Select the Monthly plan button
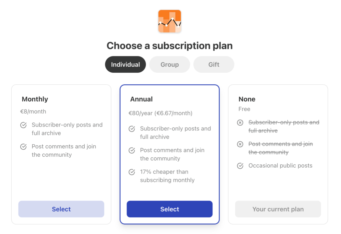341x234 pixels. pos(61,209)
